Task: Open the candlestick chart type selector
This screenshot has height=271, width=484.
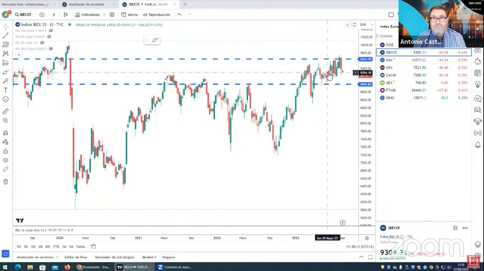Action: pyautogui.click(x=66, y=15)
